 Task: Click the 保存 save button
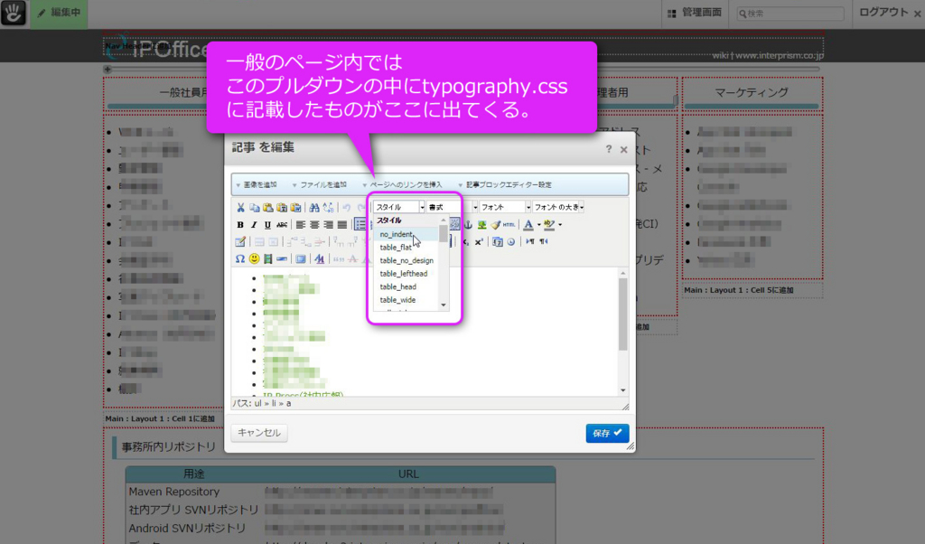point(607,433)
